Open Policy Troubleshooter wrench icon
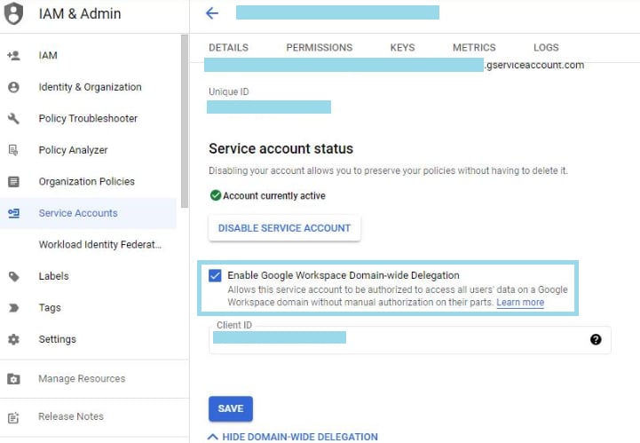 point(13,118)
